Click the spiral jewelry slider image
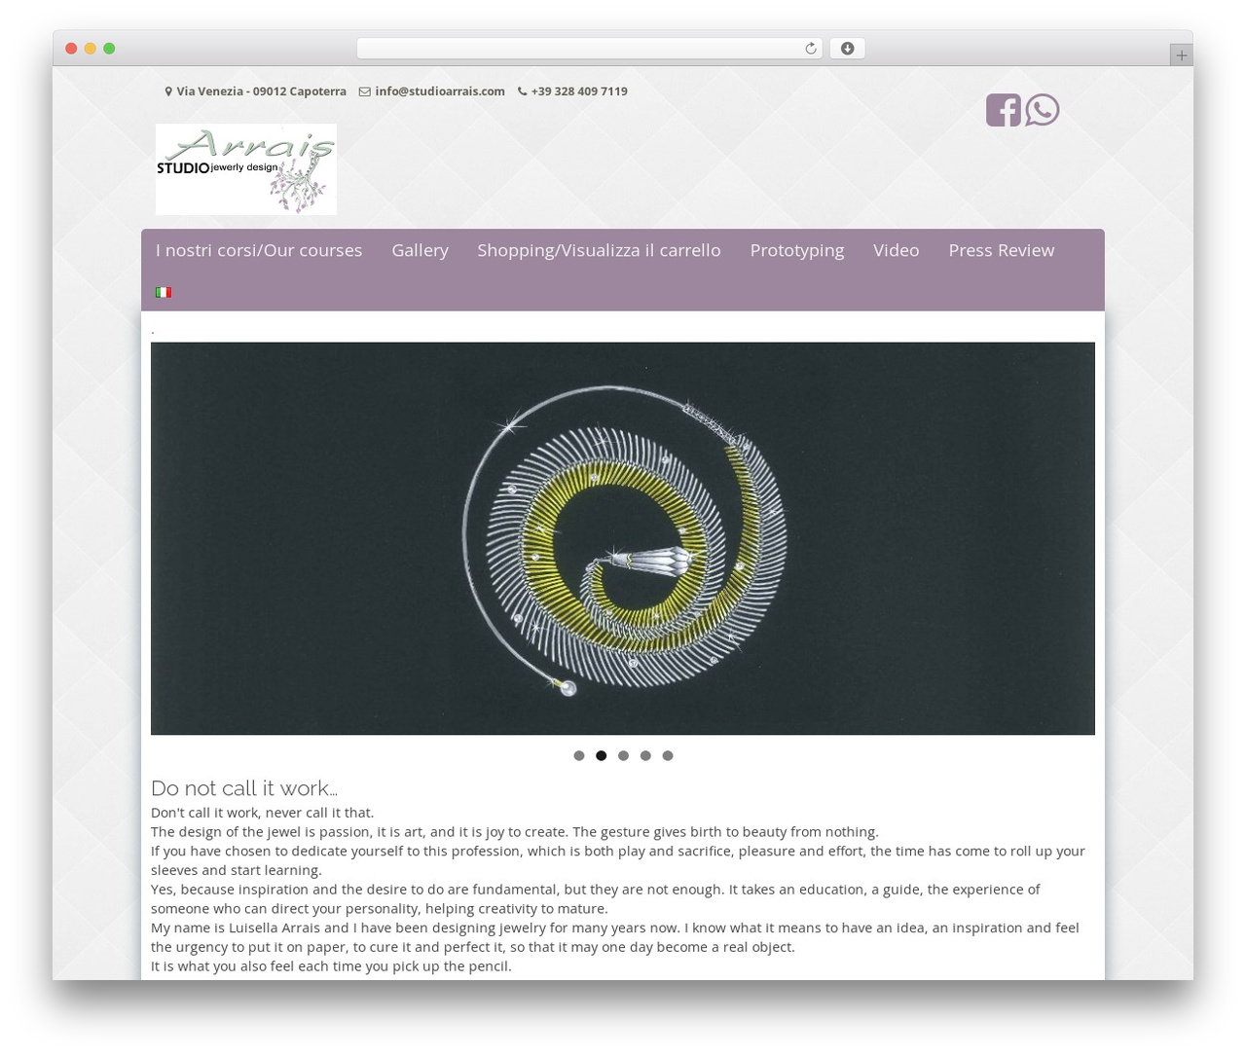The image size is (1246, 1055). tap(623, 538)
